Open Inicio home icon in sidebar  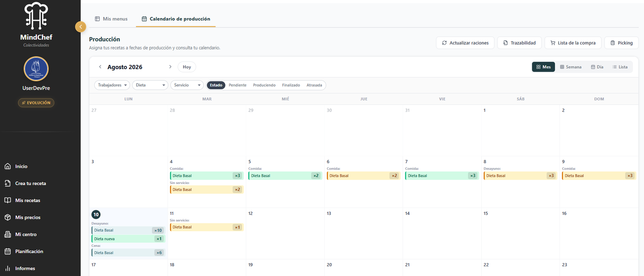click(8, 166)
